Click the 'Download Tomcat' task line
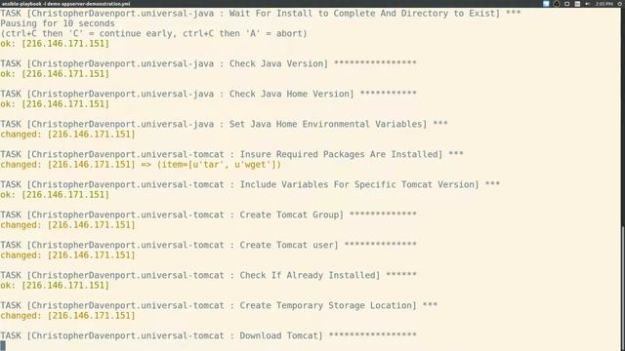 208,335
